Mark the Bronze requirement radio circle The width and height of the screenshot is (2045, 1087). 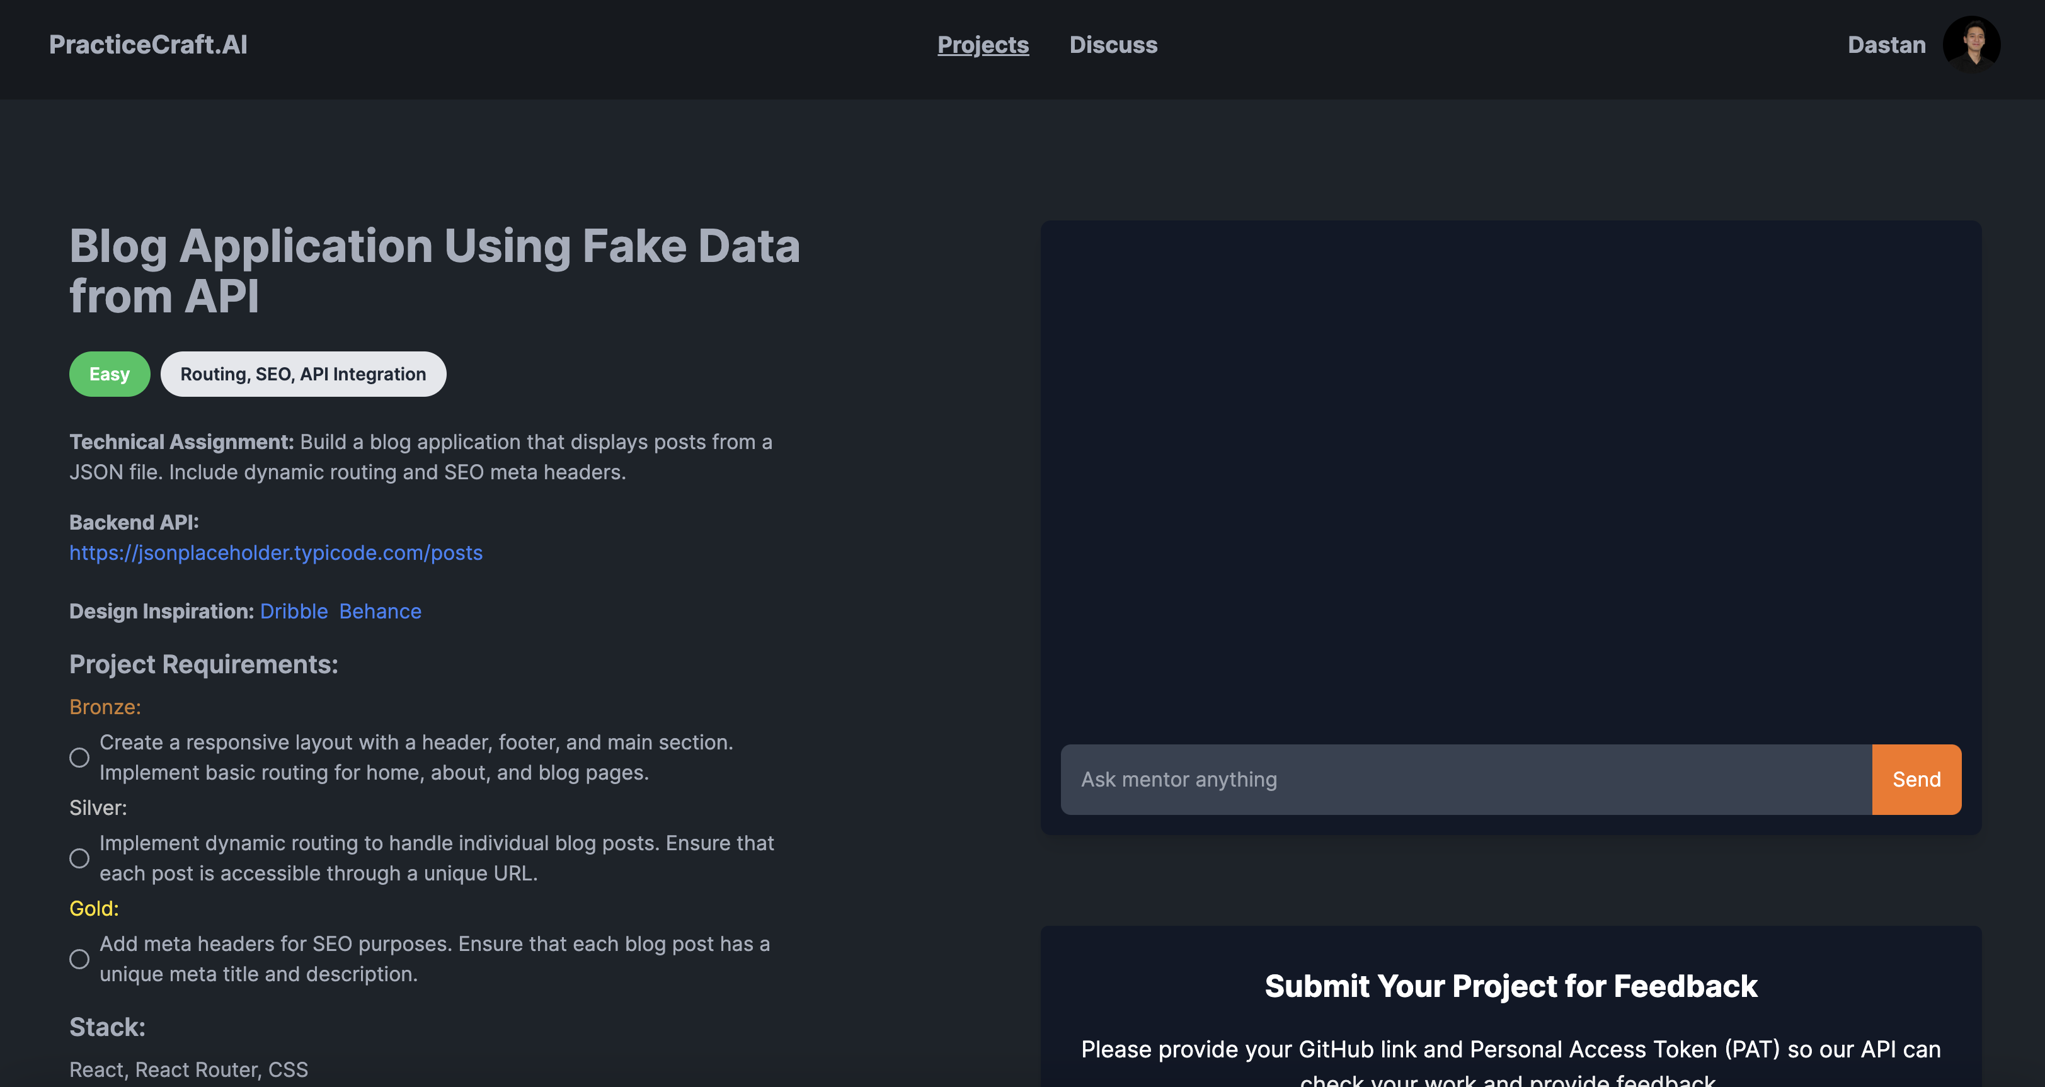(79, 758)
